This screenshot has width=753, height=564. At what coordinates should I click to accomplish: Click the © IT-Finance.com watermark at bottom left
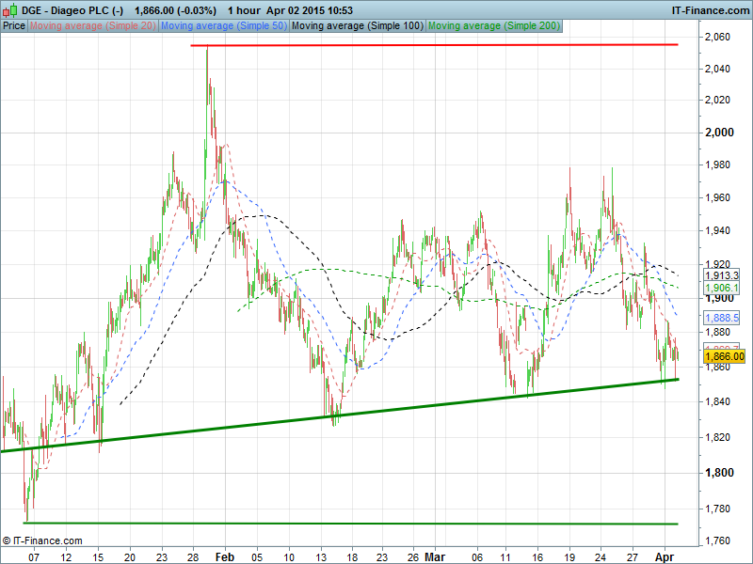(42, 540)
